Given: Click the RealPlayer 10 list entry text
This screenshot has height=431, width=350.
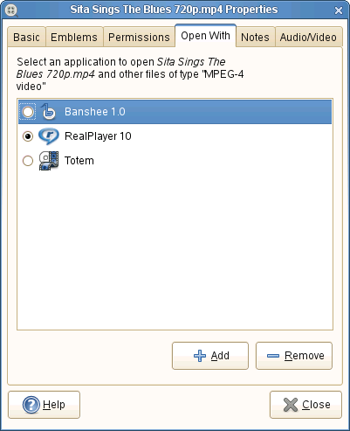Looking at the screenshot, I should (98, 136).
